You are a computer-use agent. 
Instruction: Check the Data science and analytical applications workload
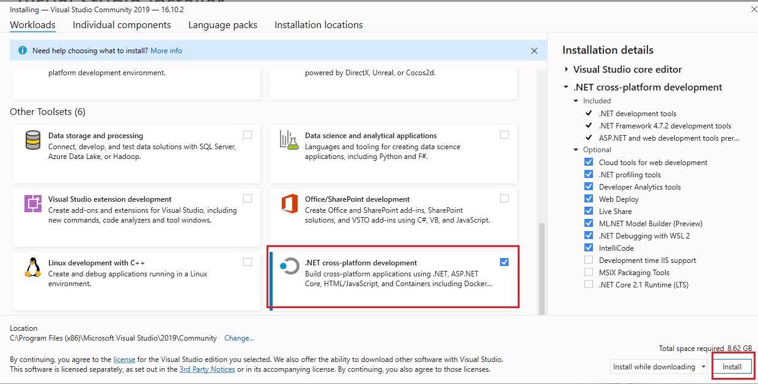[x=504, y=135]
